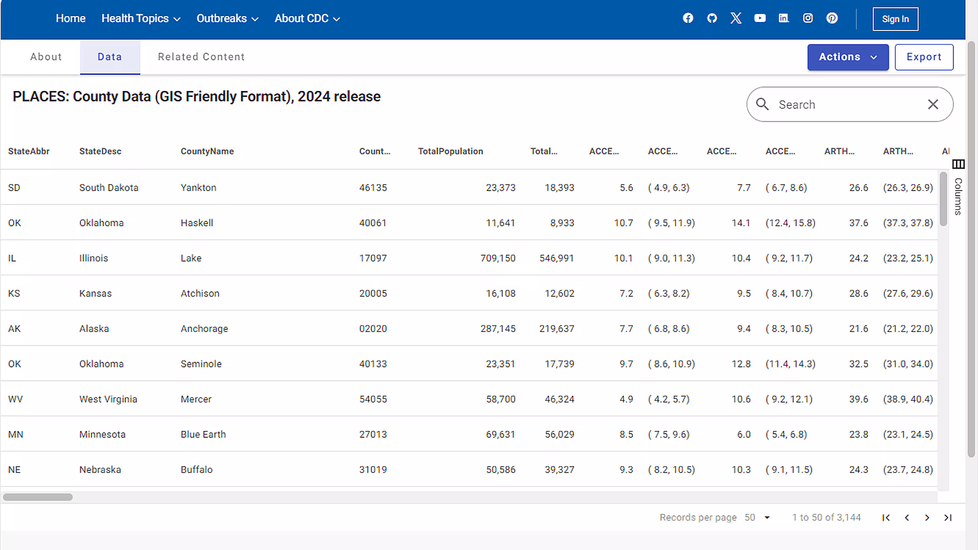Clear the search field with the X
Viewport: 978px width, 550px height.
(933, 104)
